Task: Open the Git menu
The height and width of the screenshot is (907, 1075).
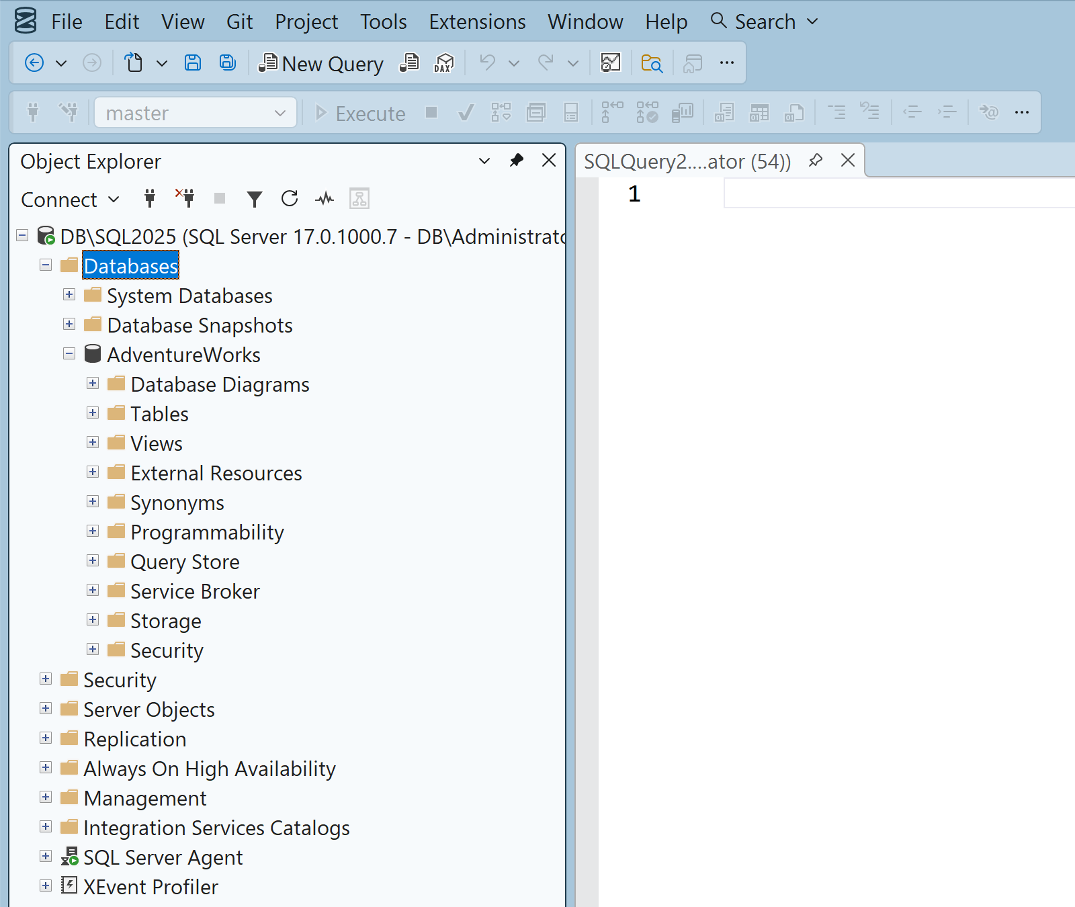Action: pyautogui.click(x=240, y=21)
